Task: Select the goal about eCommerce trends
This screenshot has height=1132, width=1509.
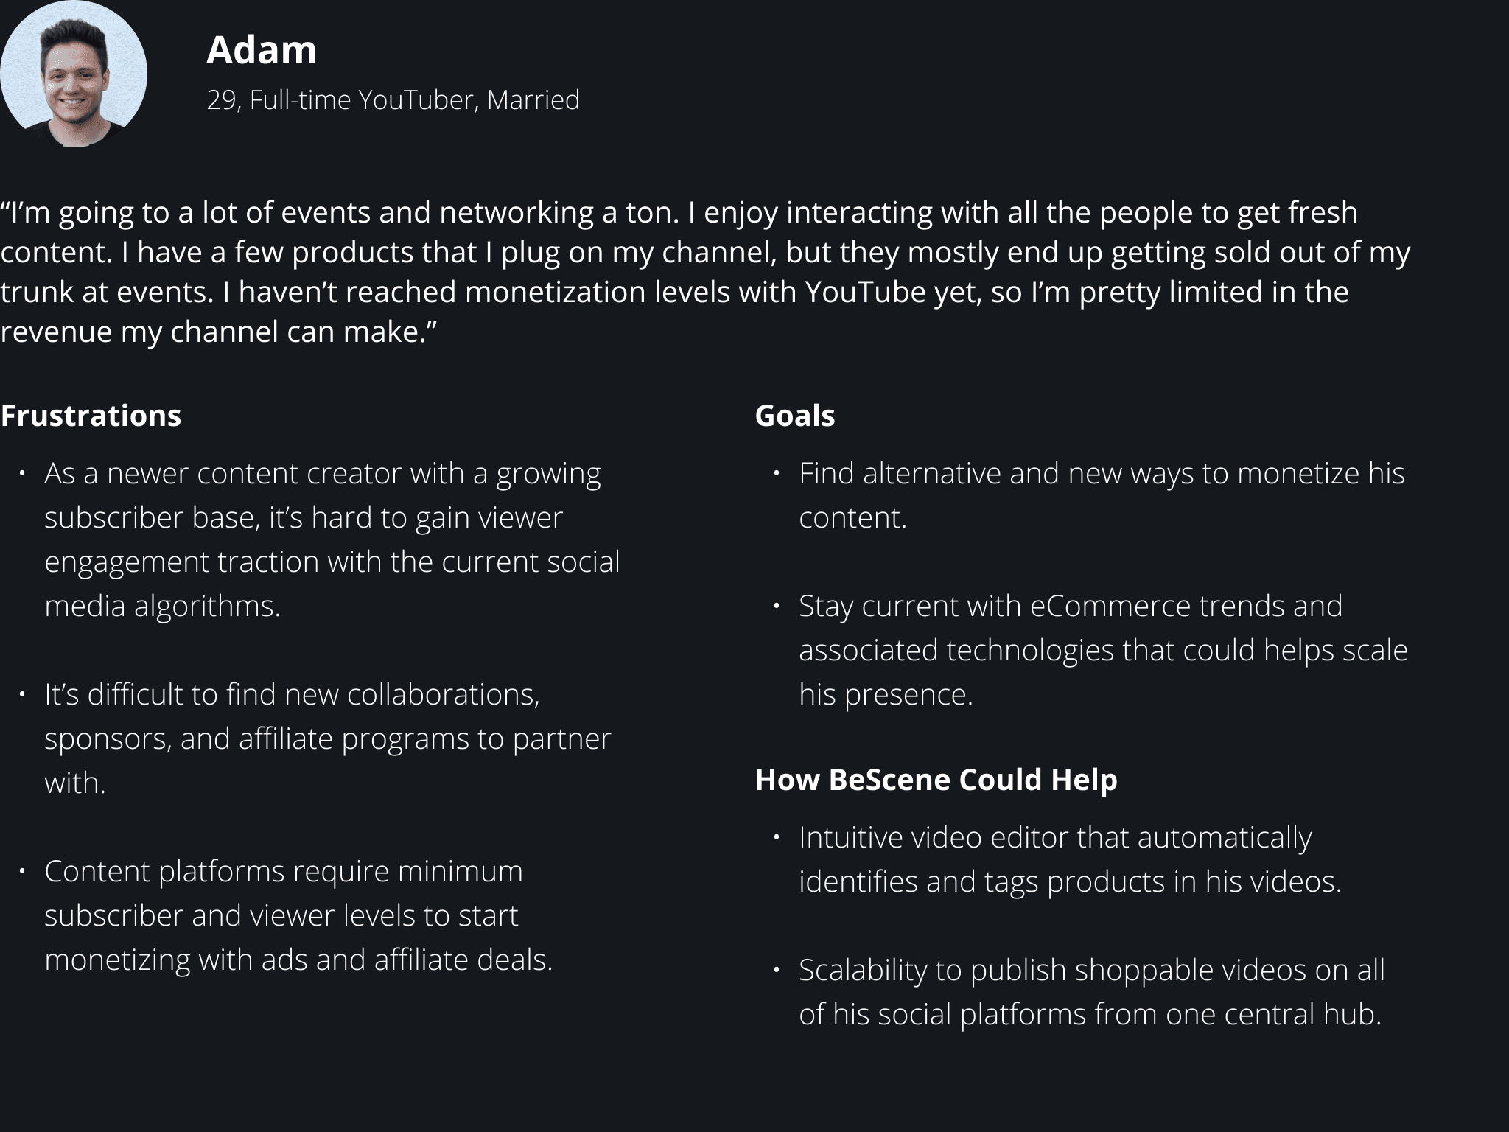Action: [x=1103, y=650]
